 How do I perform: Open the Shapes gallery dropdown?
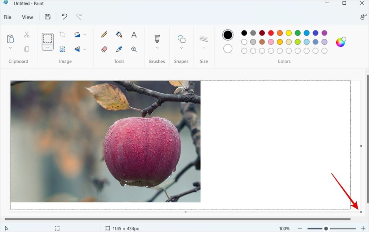tap(181, 48)
